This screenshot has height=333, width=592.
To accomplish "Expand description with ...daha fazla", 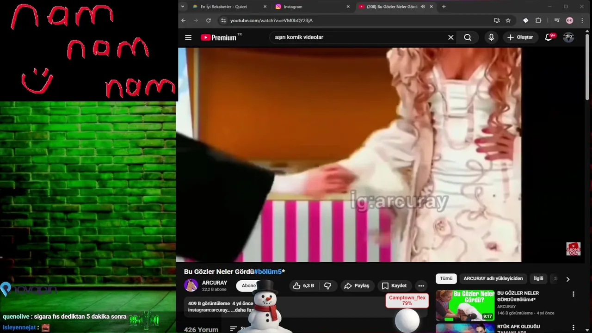I will [x=242, y=310].
